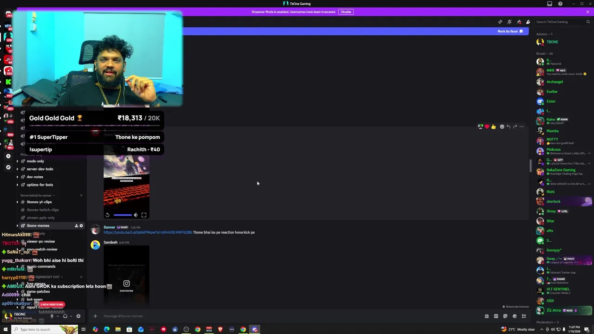Dismiss the Streamer Mode banner
Screen dimensions: 594x334
coord(588,12)
